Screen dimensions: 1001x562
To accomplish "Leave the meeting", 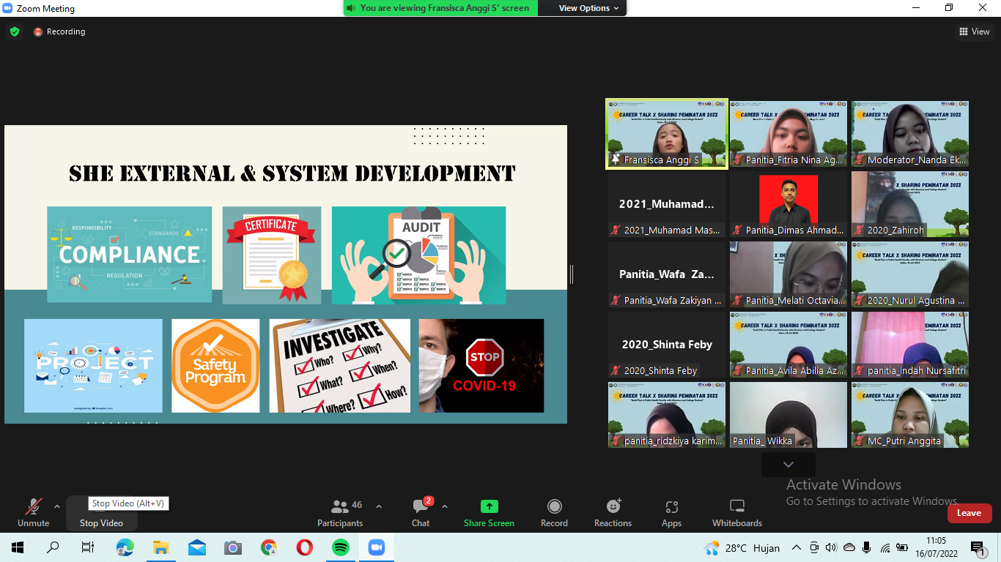I will [x=969, y=513].
